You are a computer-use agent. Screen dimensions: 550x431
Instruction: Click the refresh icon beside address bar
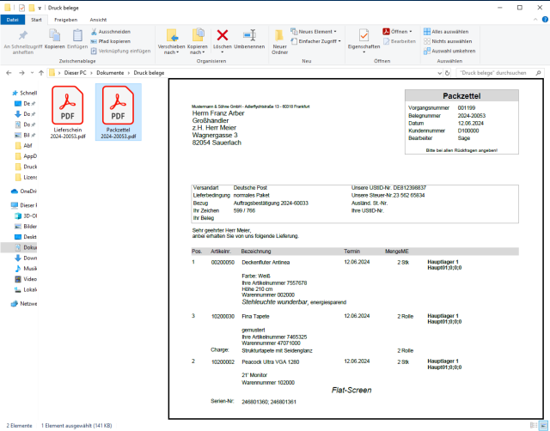(x=448, y=73)
